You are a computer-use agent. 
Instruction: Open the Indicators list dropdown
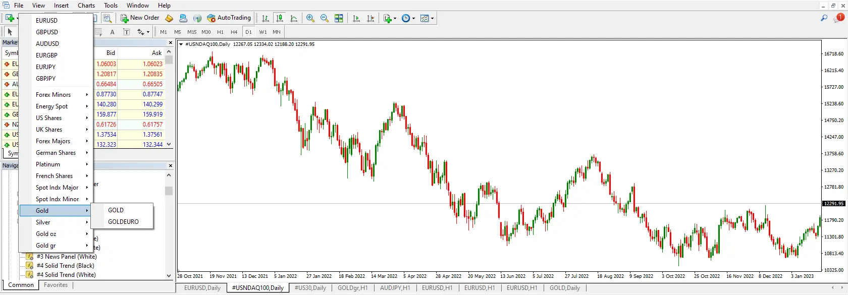click(390, 18)
